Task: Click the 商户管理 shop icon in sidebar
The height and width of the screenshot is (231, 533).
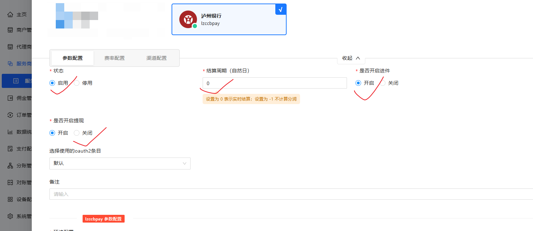Action: coord(10,30)
